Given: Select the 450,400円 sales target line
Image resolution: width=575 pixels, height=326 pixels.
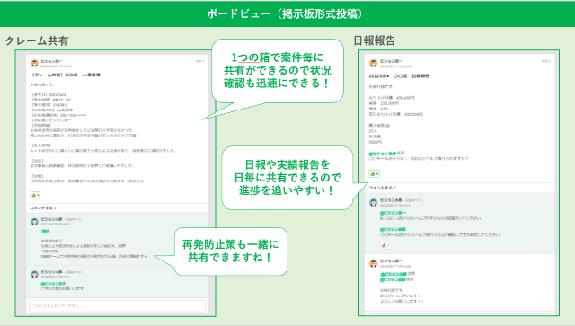Looking at the screenshot, I should click(392, 98).
